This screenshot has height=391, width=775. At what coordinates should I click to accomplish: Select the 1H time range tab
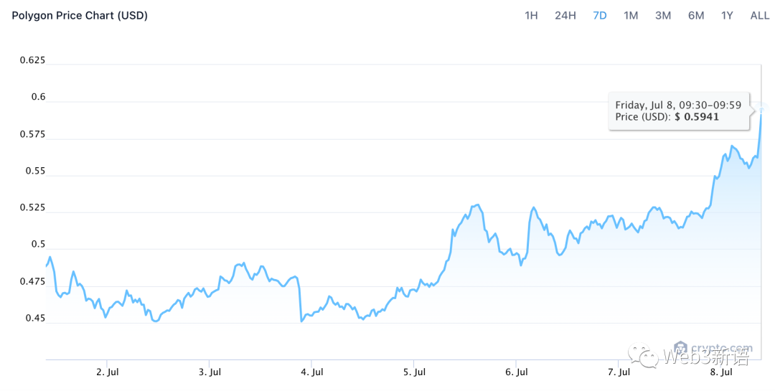[x=531, y=15]
